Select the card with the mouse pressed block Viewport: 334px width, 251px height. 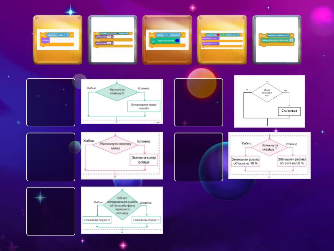click(x=276, y=40)
